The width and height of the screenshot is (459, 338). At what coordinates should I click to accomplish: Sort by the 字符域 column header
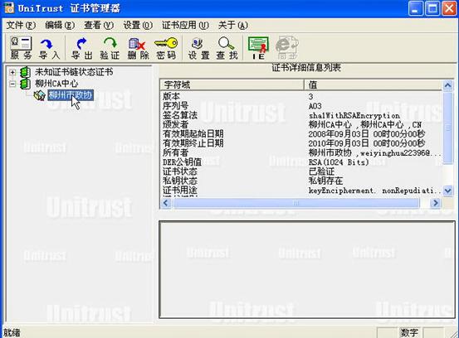(232, 84)
